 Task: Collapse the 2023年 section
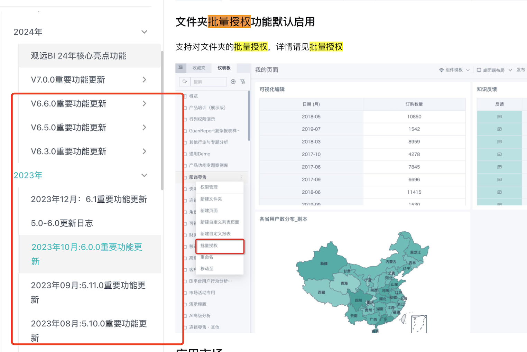pyautogui.click(x=144, y=175)
